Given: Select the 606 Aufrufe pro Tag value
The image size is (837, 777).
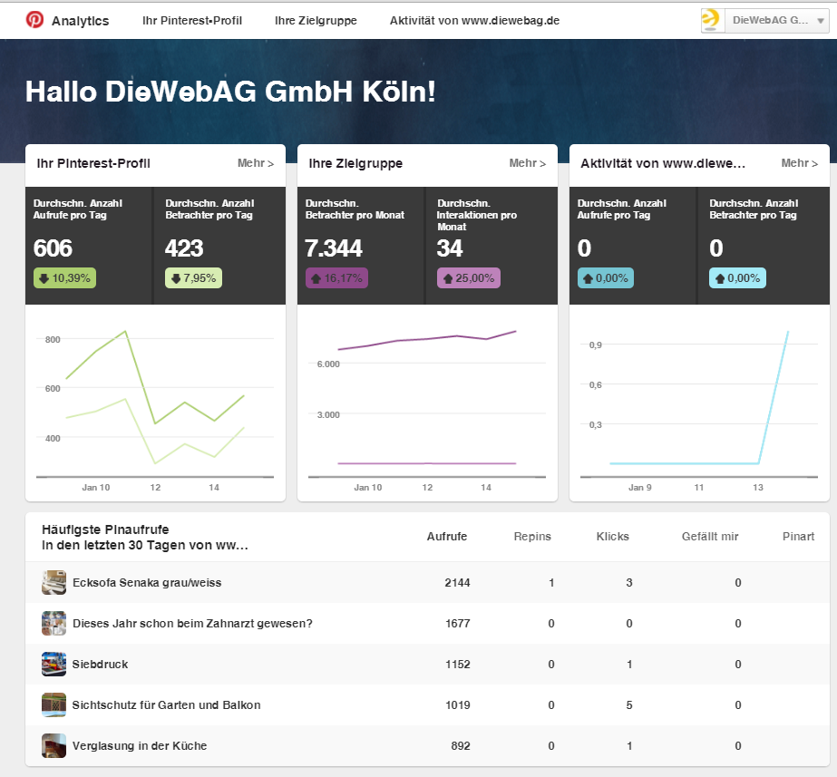Looking at the screenshot, I should pyautogui.click(x=53, y=248).
